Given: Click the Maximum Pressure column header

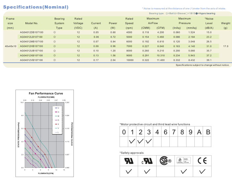Looking at the screenshot, I should (x=185, y=21).
